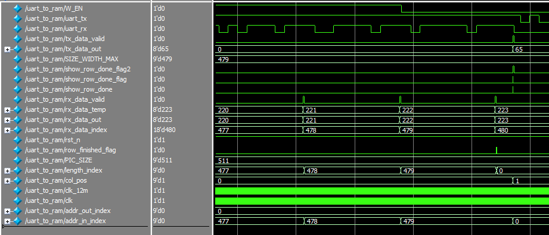549x235 pixels.
Task: Expand the rx_data_out bus
Action: (x=7, y=121)
